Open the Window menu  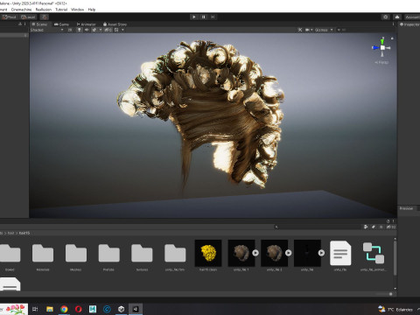click(77, 10)
